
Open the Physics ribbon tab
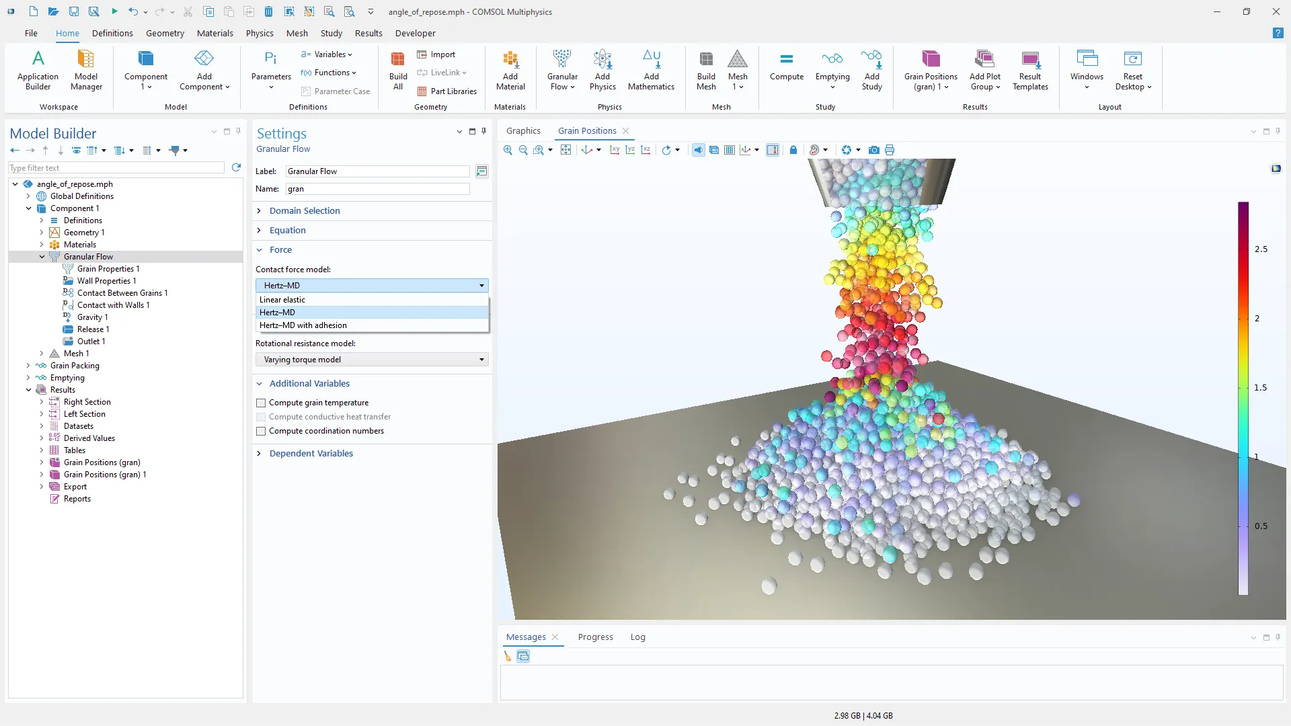pos(260,33)
